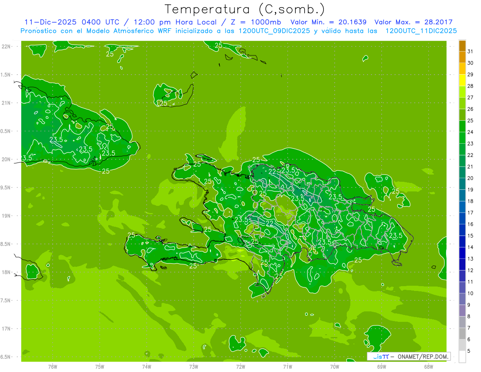Click the "71W" longitude label

tap(287, 367)
